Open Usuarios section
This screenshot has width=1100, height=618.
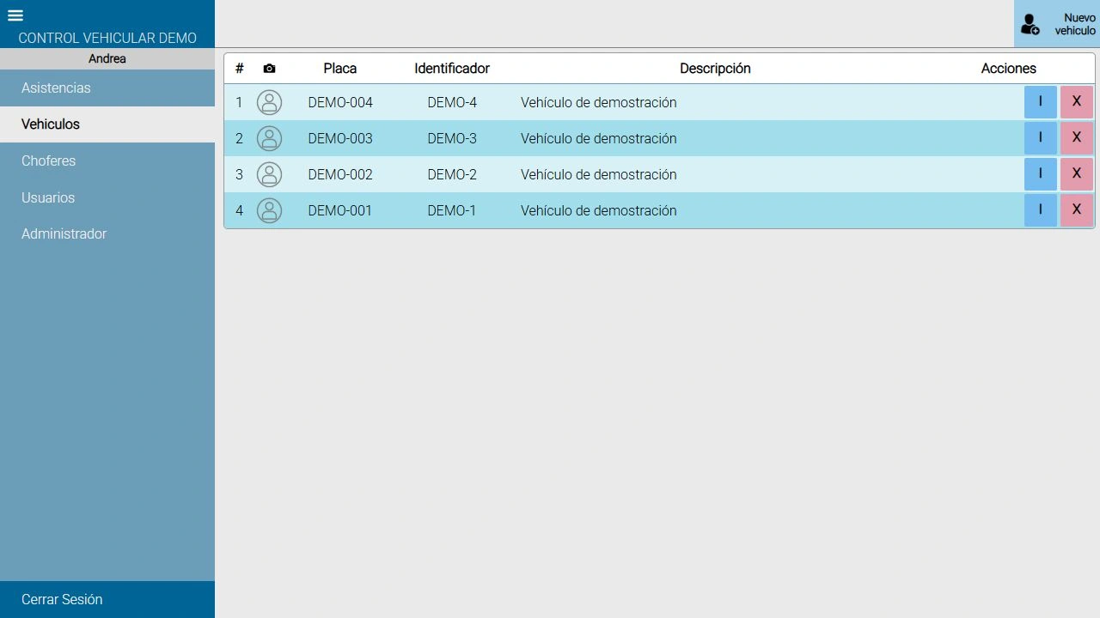pos(107,197)
